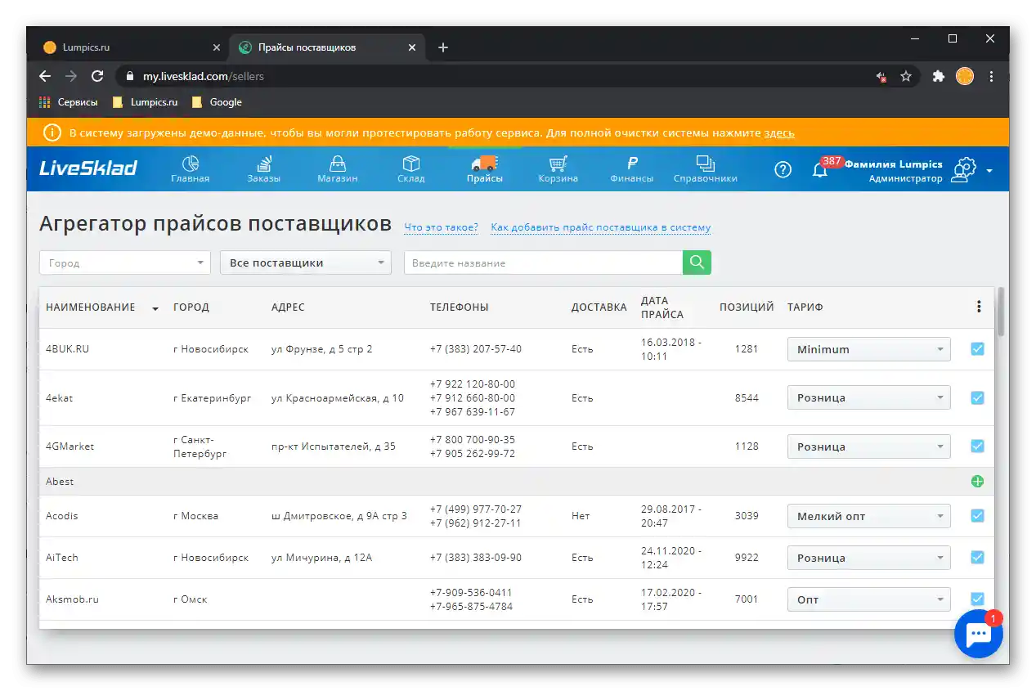Open the Заказы section icon
The width and height of the screenshot is (1036, 691).
coord(263,163)
